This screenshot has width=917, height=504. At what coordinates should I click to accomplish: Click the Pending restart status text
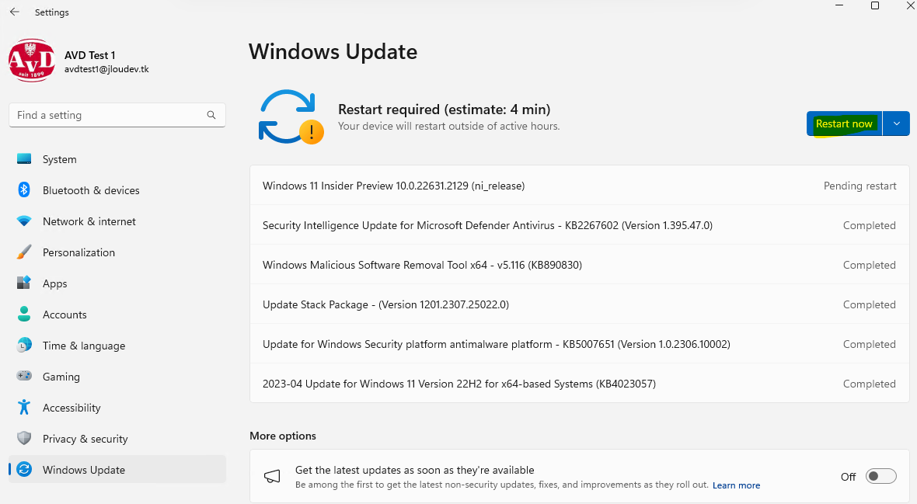pyautogui.click(x=859, y=186)
